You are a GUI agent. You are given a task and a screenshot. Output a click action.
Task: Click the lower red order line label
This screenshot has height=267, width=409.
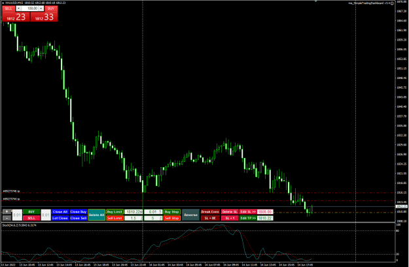(x=11, y=199)
